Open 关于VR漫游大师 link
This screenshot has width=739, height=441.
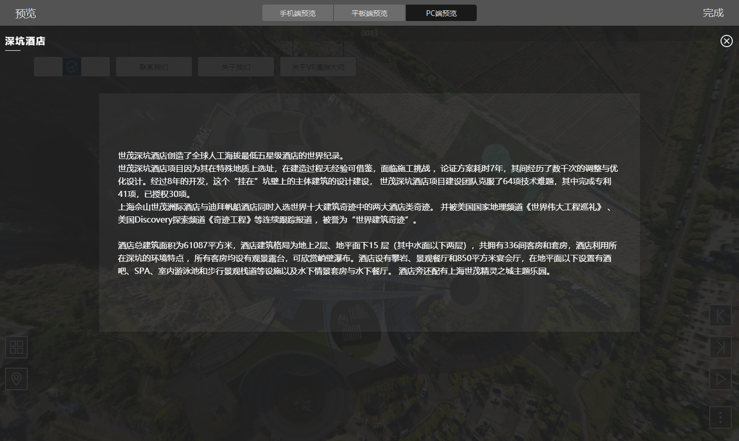[318, 67]
